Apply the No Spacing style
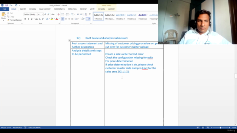Screen dimensions: 237x133 110,16
